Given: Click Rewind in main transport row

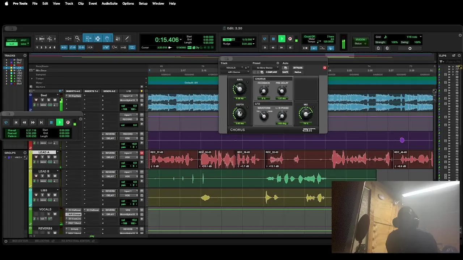Looking at the screenshot, I should 273,48.
